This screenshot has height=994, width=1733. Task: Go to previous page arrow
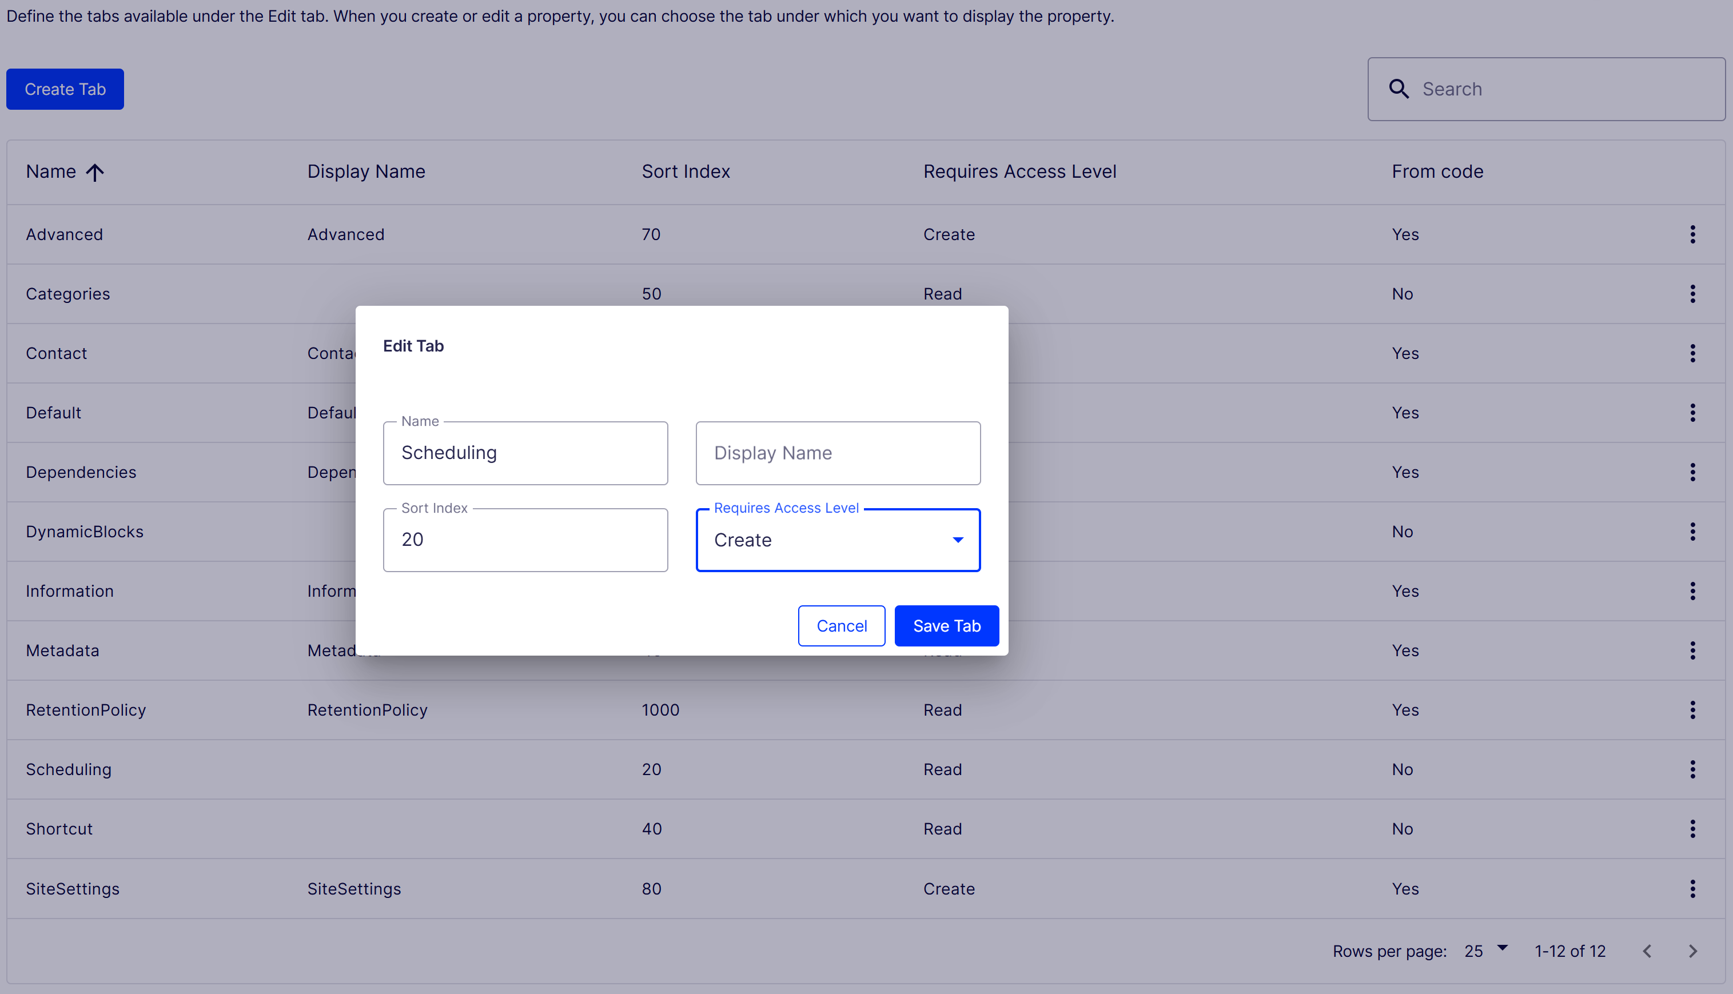tap(1647, 951)
